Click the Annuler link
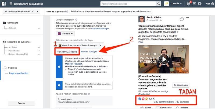 point(84,51)
